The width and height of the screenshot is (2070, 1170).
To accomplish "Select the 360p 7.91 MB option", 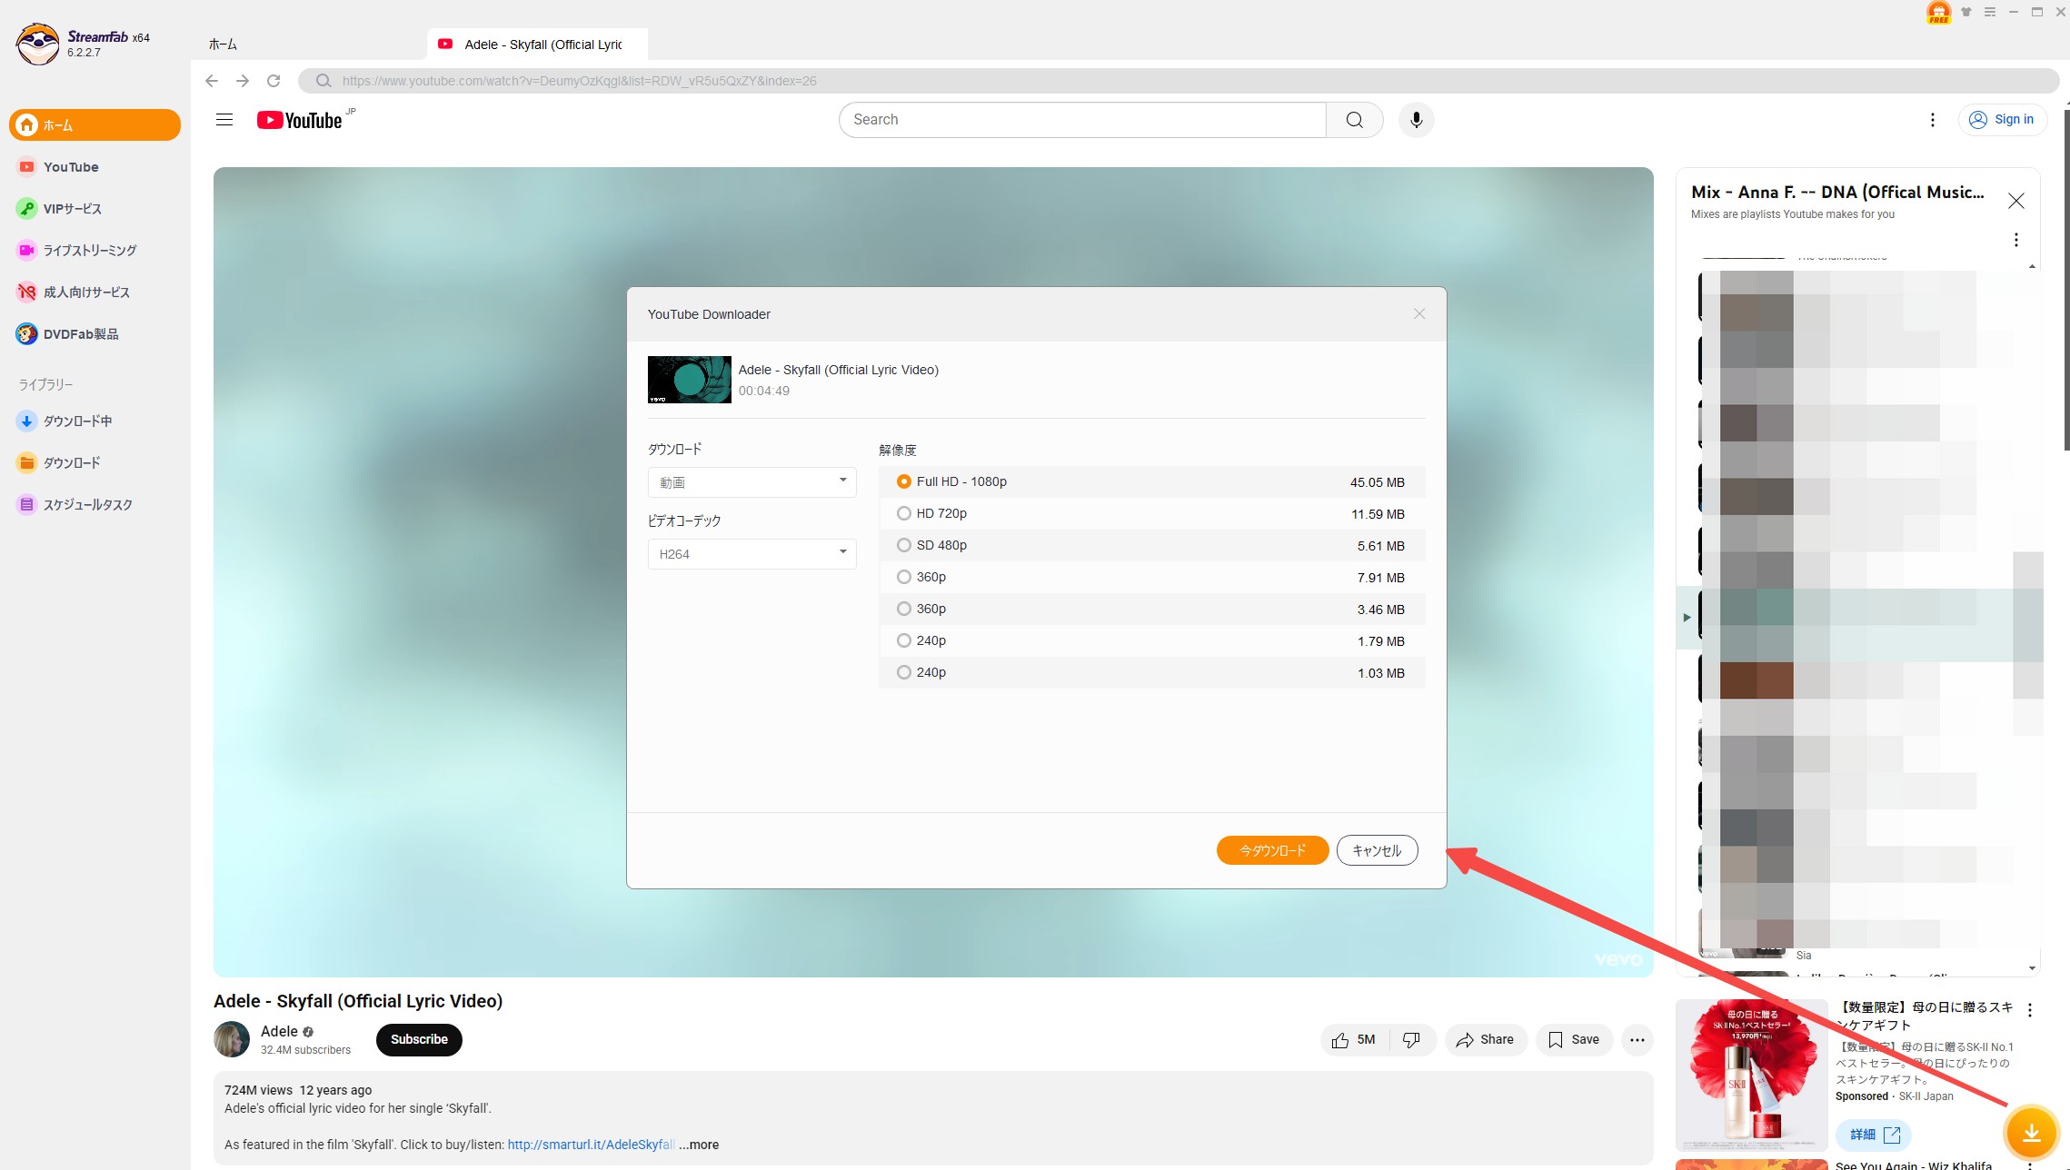I will click(x=1151, y=578).
